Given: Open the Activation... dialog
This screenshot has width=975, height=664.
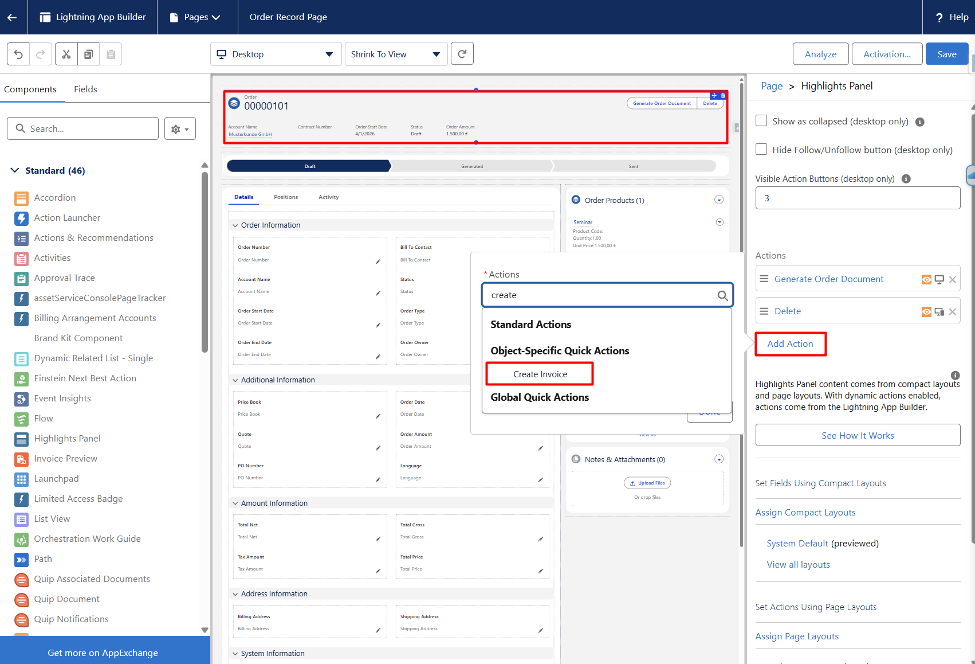Looking at the screenshot, I should 887,54.
